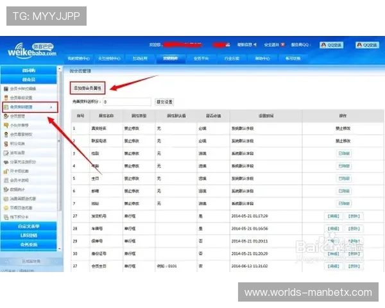385x308 pixels.
Task: Expand the 自定义表单 accordion section
Action: pos(29,227)
